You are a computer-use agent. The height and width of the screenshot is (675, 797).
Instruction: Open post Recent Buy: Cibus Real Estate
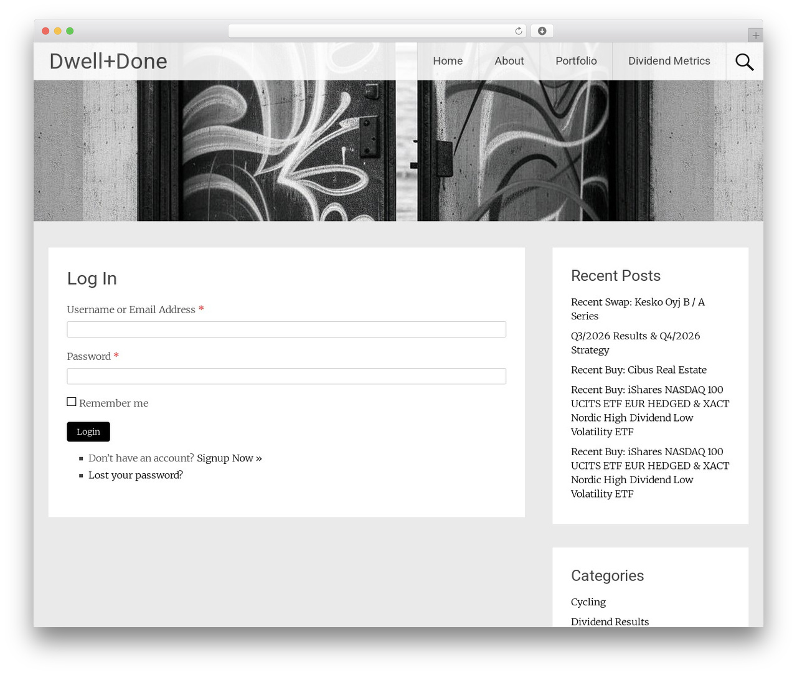coord(639,370)
